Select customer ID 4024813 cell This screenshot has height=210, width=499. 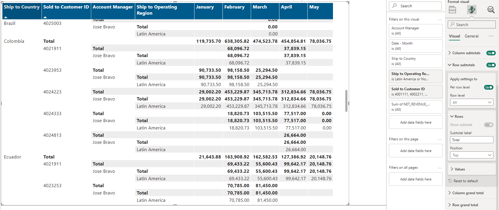(x=52, y=135)
